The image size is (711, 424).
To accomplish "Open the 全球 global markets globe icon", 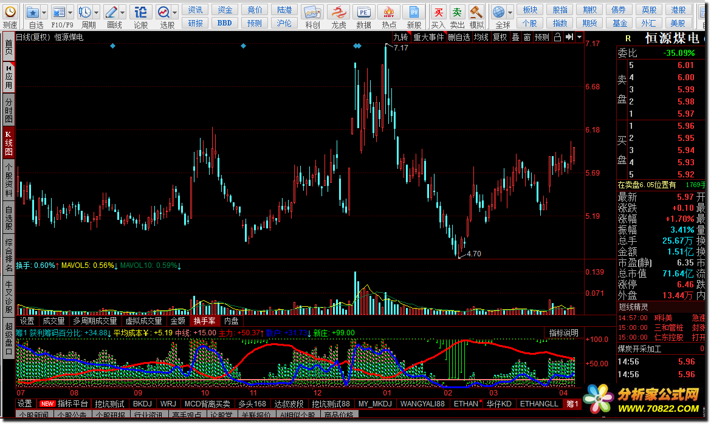I will click(x=498, y=12).
